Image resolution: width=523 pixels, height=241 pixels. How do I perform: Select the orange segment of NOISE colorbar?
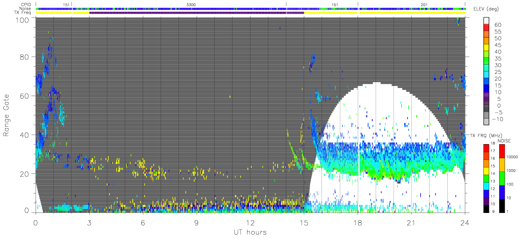pyautogui.click(x=502, y=164)
